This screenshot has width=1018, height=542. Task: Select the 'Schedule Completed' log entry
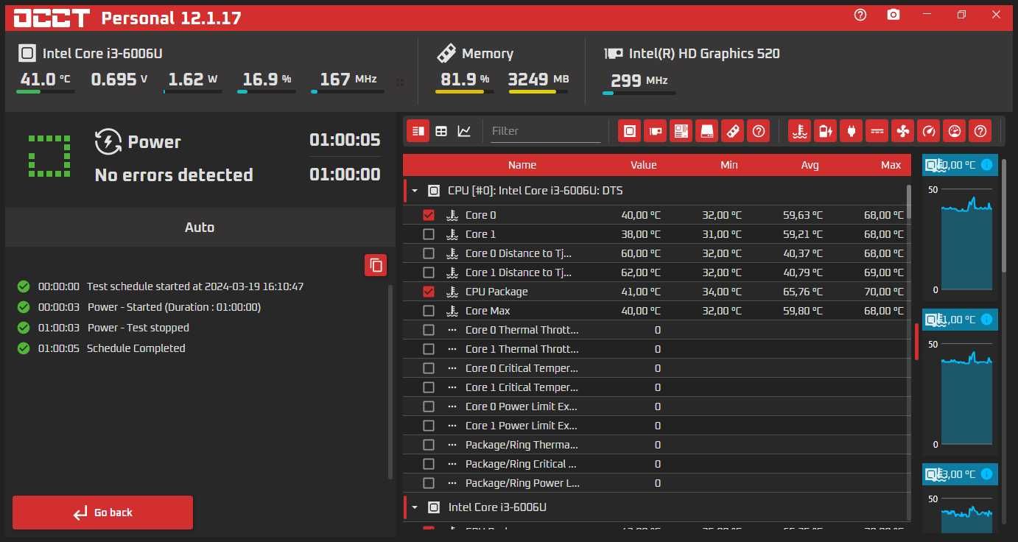coord(136,348)
